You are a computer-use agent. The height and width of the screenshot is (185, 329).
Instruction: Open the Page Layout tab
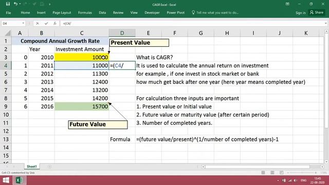click(62, 12)
